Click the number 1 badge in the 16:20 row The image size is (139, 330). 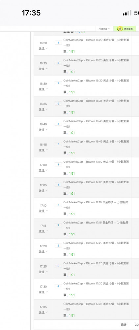coord(58,43)
